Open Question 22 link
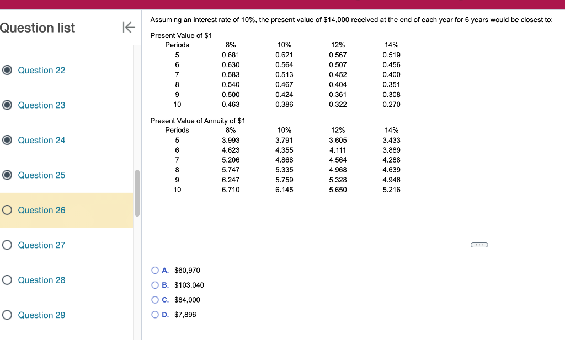Viewport: 565px width, 340px height. (41, 70)
